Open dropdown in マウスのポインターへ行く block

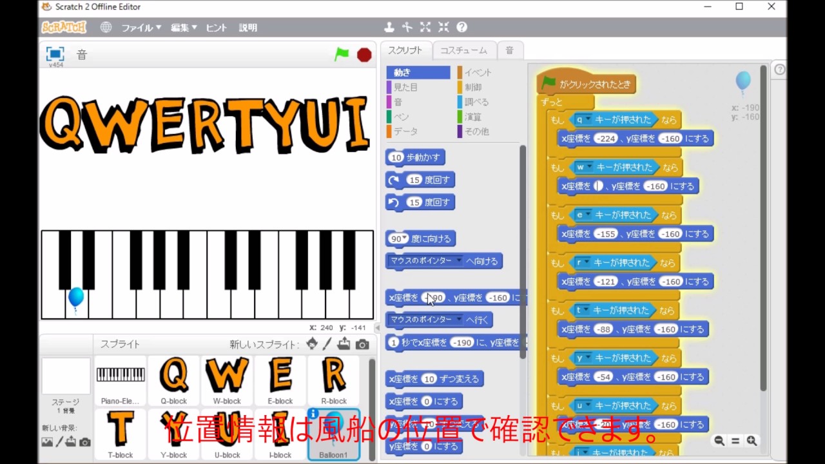[459, 320]
